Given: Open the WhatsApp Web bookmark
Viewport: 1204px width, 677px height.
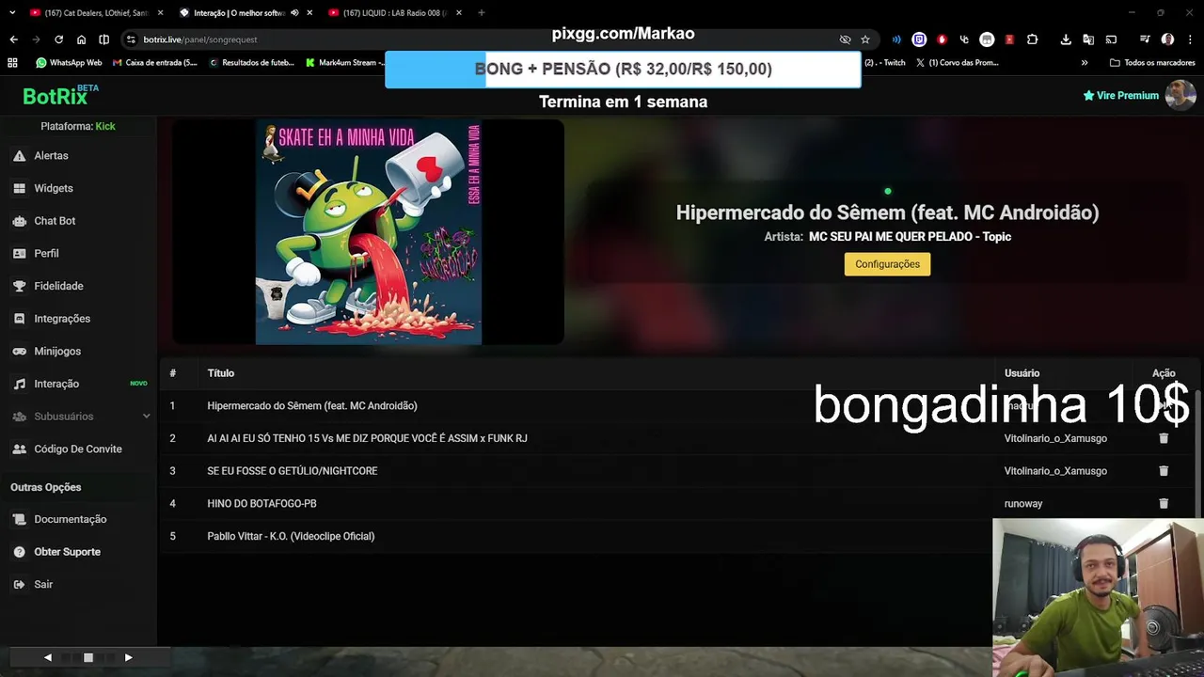Looking at the screenshot, I should pos(69,63).
